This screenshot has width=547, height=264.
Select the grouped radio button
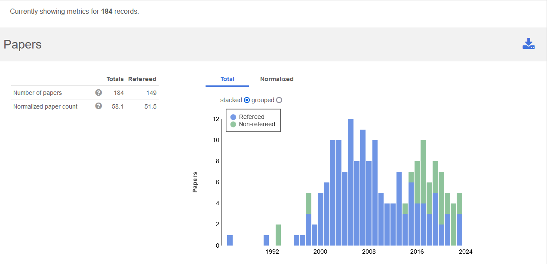tap(279, 100)
